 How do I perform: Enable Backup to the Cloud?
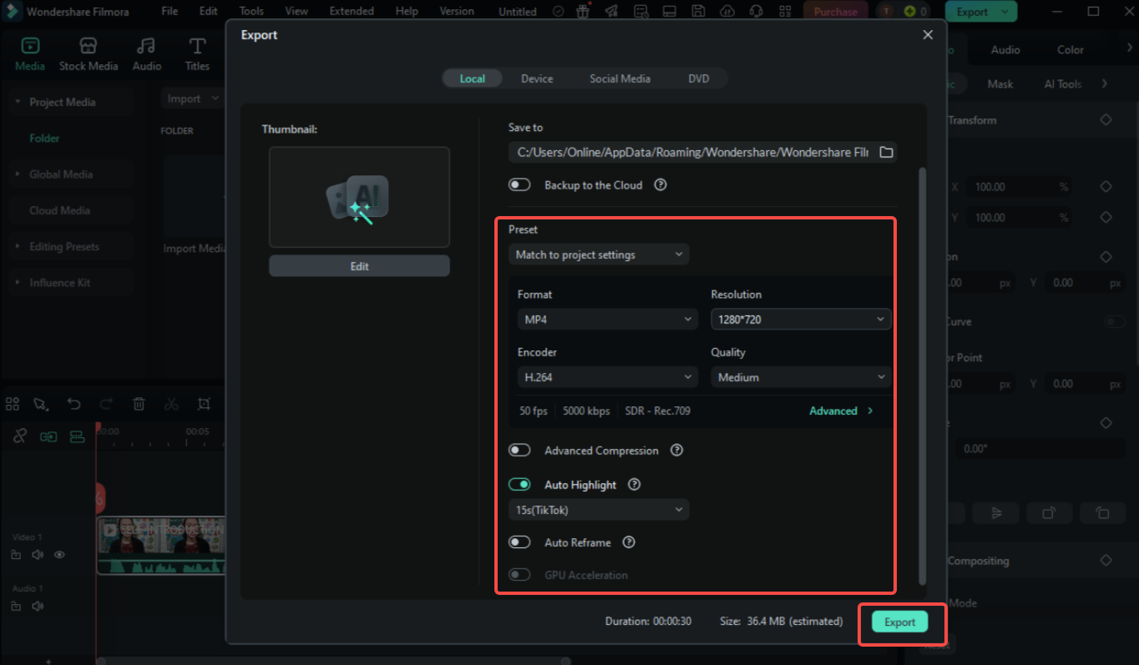519,184
